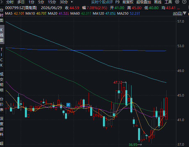Screen dimensions: 189x147
Task: Switch to 分时 view
Action: pyautogui.click(x=10, y=2)
